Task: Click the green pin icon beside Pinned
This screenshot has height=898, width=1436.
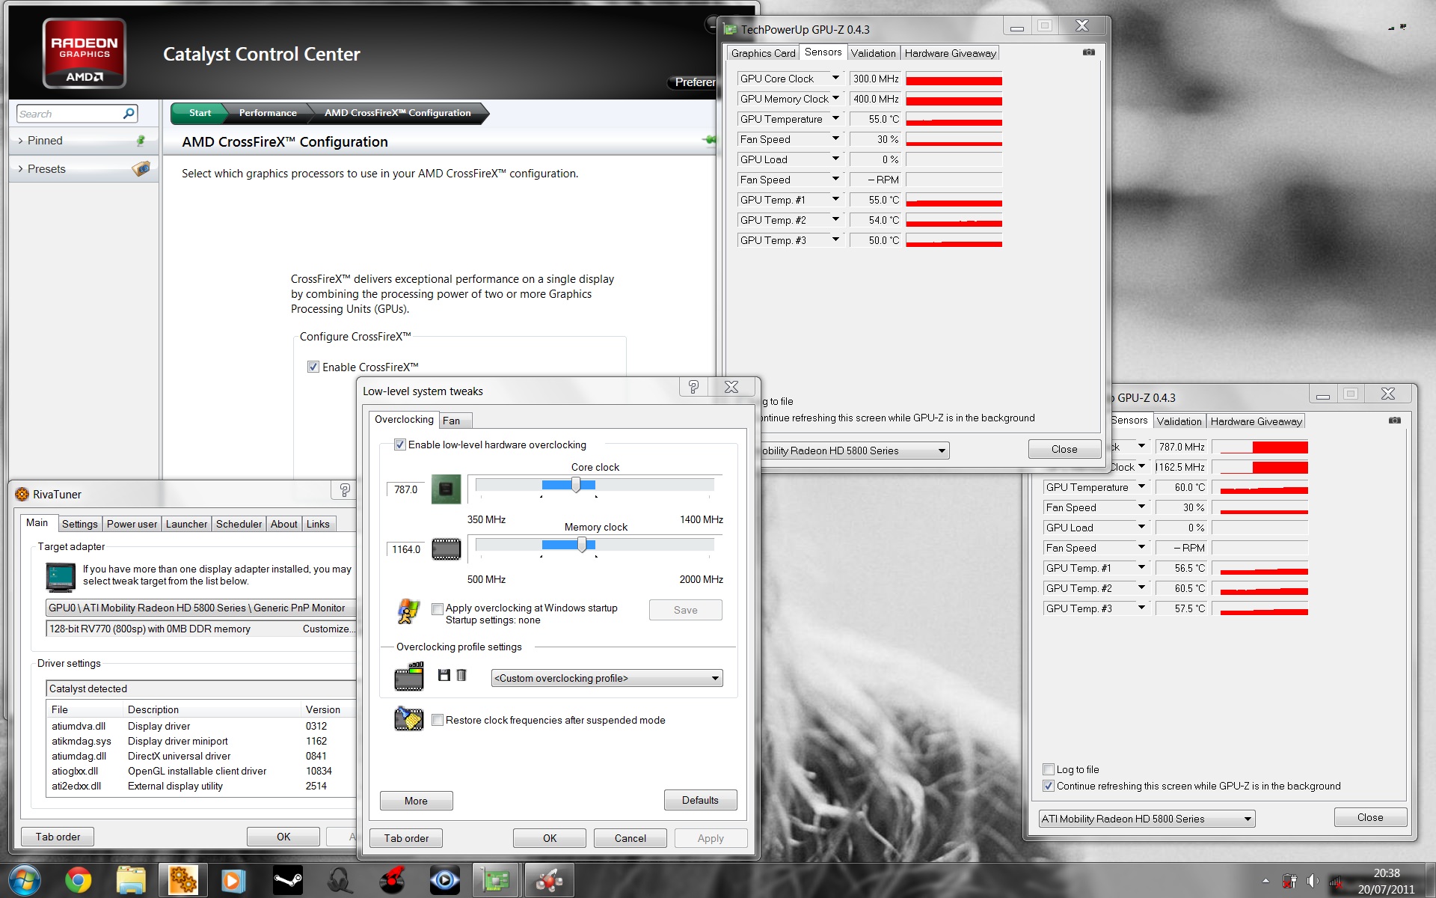Action: (140, 141)
